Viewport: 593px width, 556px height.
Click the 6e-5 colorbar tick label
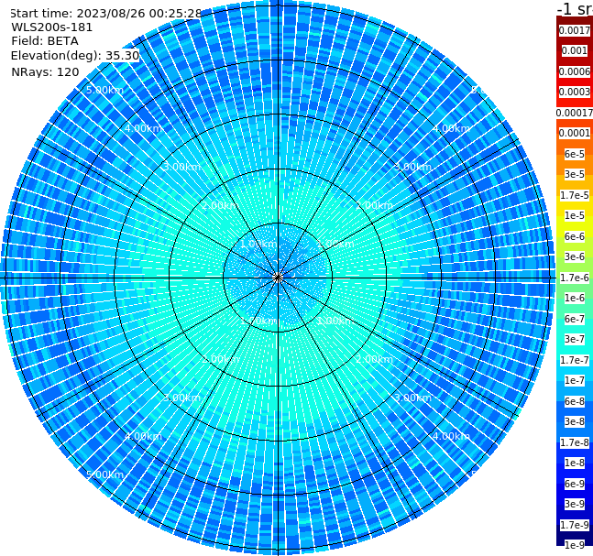[x=575, y=154]
